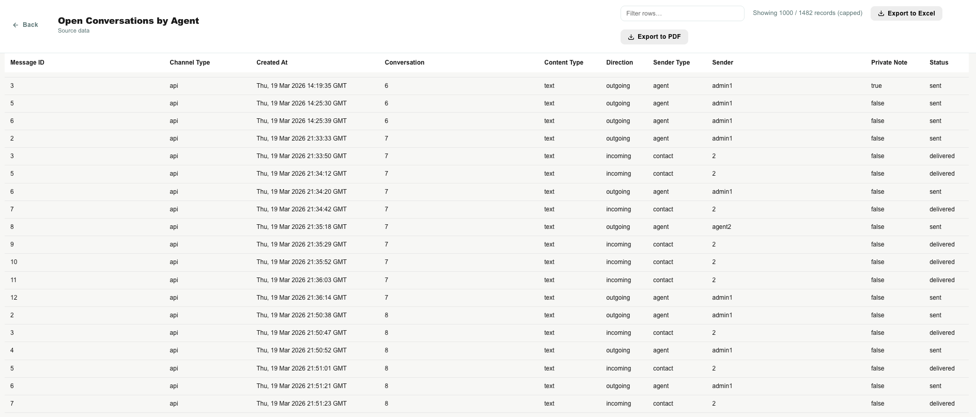
Task: Select the 'true' Private Note cell
Action: coord(876,86)
